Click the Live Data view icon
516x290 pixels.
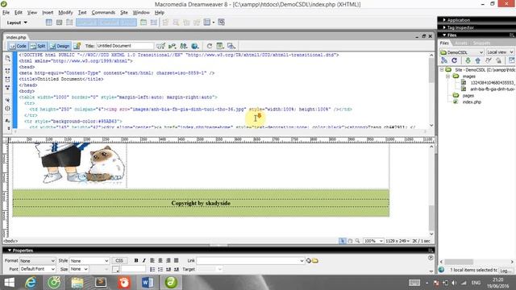click(x=77, y=46)
